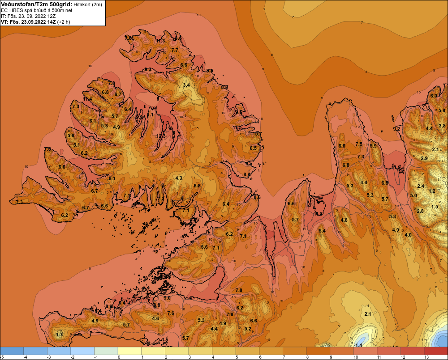Click the temperature value "9.3"
Viewport: 448px width, 360px height.
point(148,69)
